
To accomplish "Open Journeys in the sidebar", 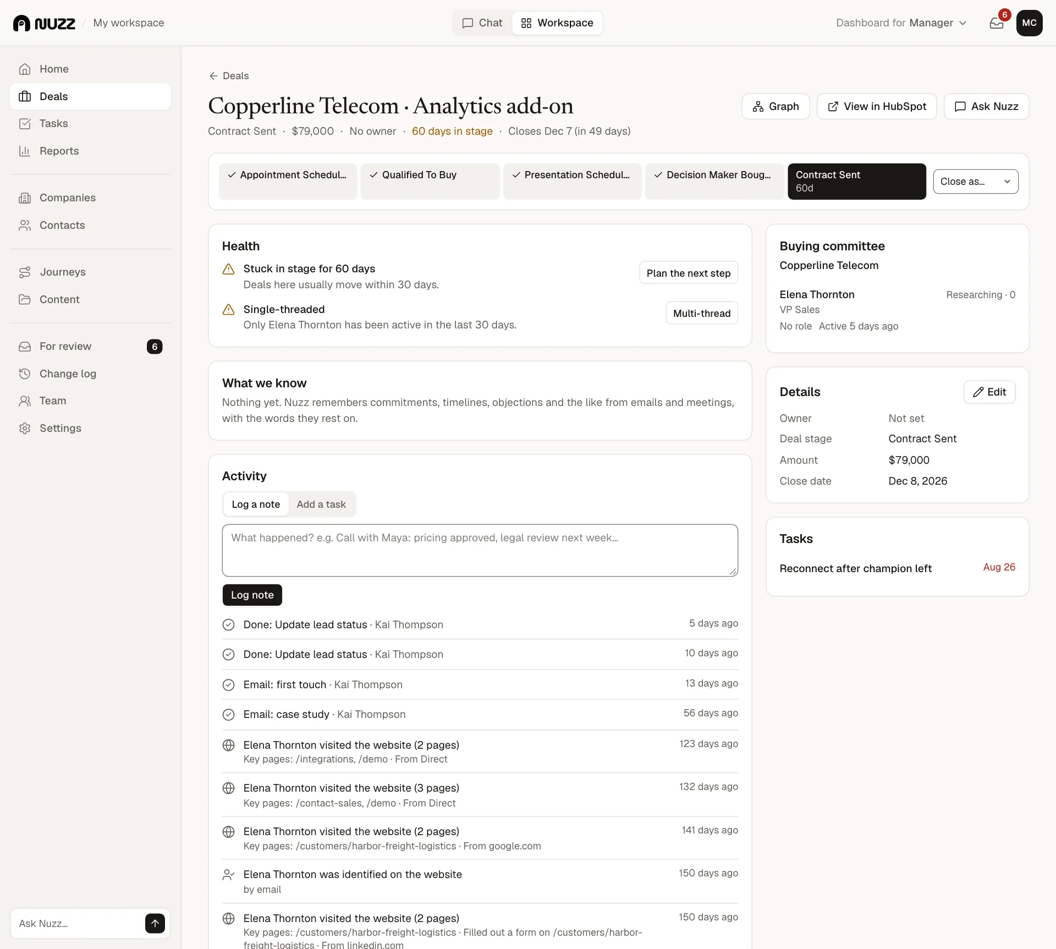I will click(90, 272).
